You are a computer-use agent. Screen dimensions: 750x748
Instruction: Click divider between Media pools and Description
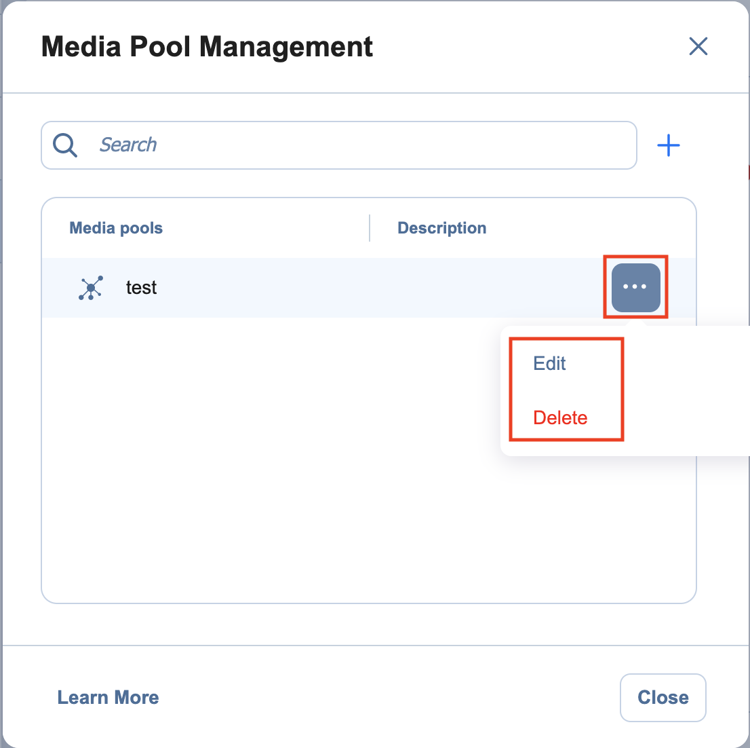coord(370,228)
